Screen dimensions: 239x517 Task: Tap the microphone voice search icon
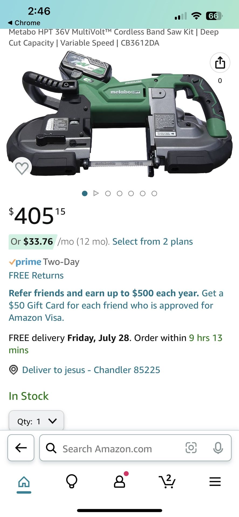coord(218,448)
